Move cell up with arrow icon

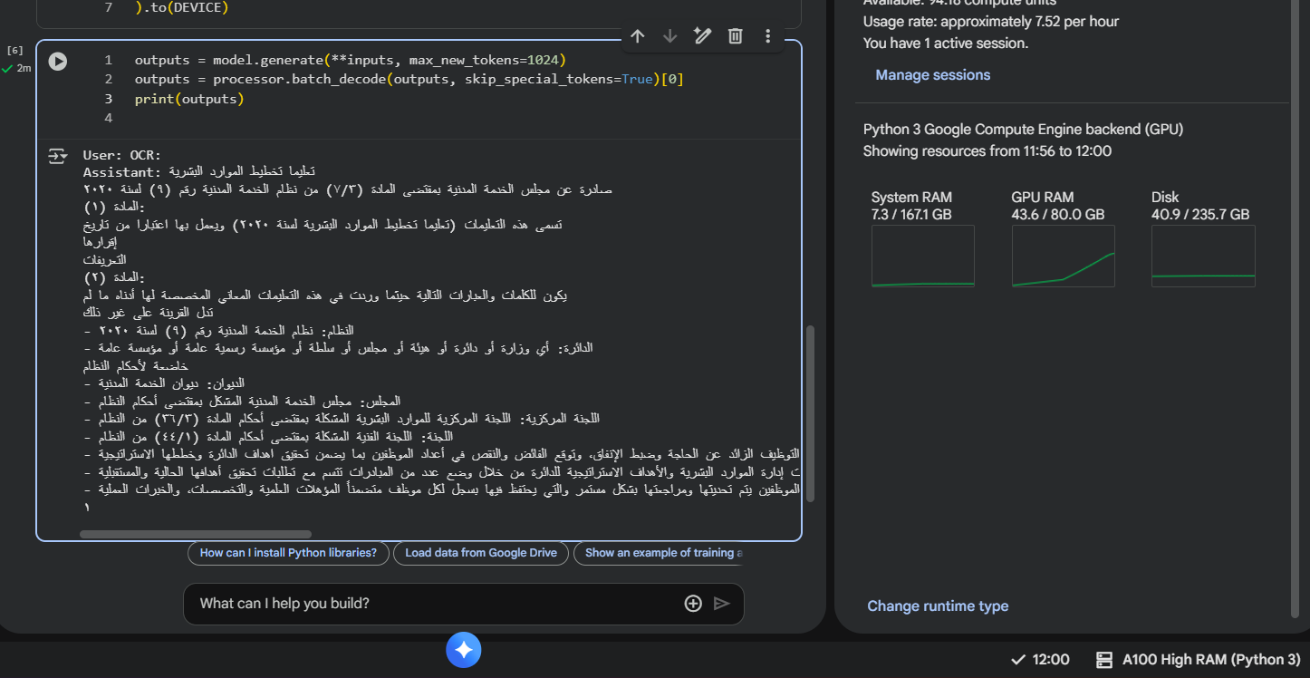(x=637, y=36)
